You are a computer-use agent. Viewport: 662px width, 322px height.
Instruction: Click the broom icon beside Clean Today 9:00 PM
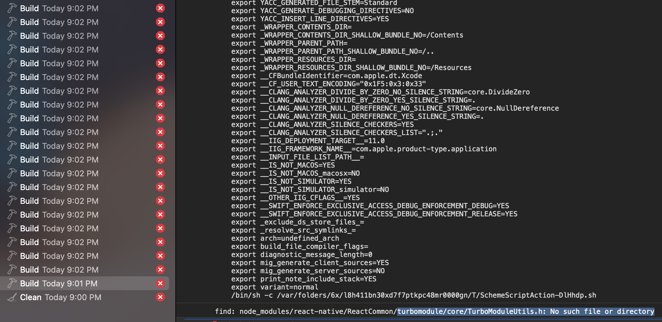pyautogui.click(x=12, y=297)
